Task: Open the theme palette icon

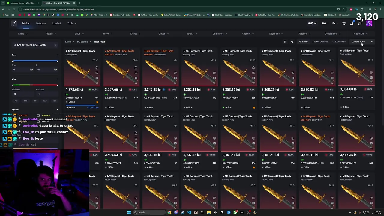Action: tap(360, 23)
